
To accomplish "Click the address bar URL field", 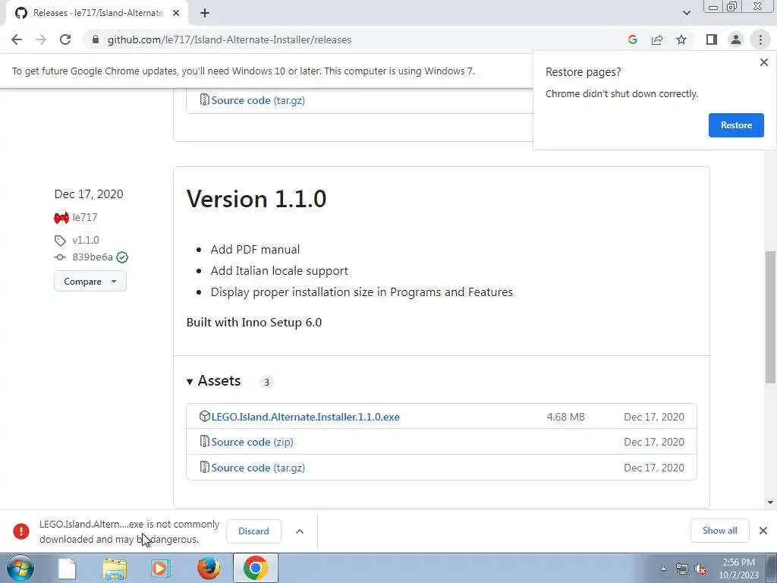I will point(357,39).
